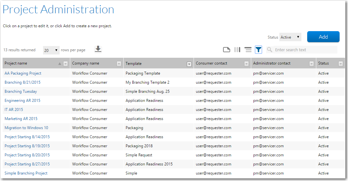Open the Status column filter dropdown
This screenshot has height=181, width=348.
pos(341,64)
